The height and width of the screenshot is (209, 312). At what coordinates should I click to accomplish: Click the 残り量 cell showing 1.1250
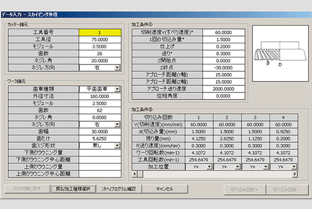point(255,138)
